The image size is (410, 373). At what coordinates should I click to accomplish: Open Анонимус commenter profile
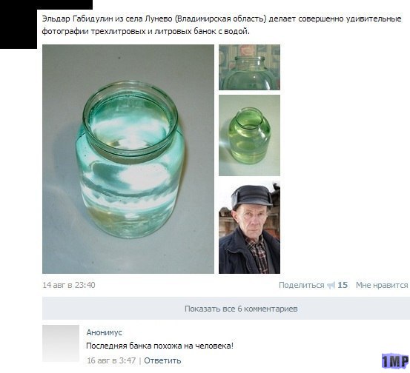[x=104, y=332]
